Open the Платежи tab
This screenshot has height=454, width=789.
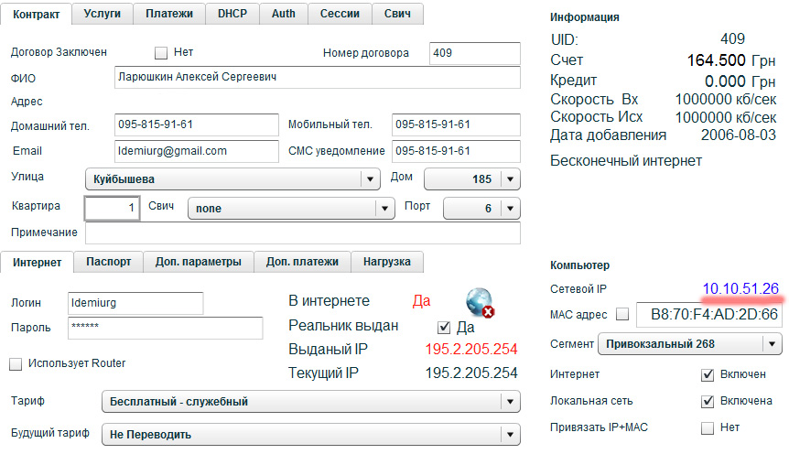[x=170, y=14]
